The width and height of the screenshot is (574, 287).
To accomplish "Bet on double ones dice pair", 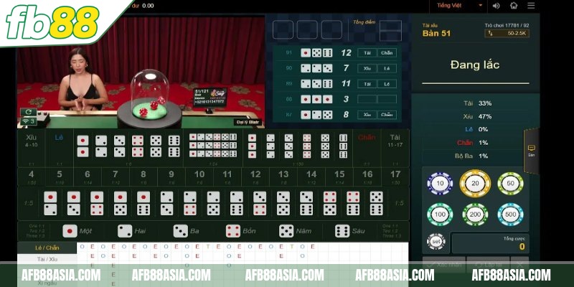I will click(83, 146).
